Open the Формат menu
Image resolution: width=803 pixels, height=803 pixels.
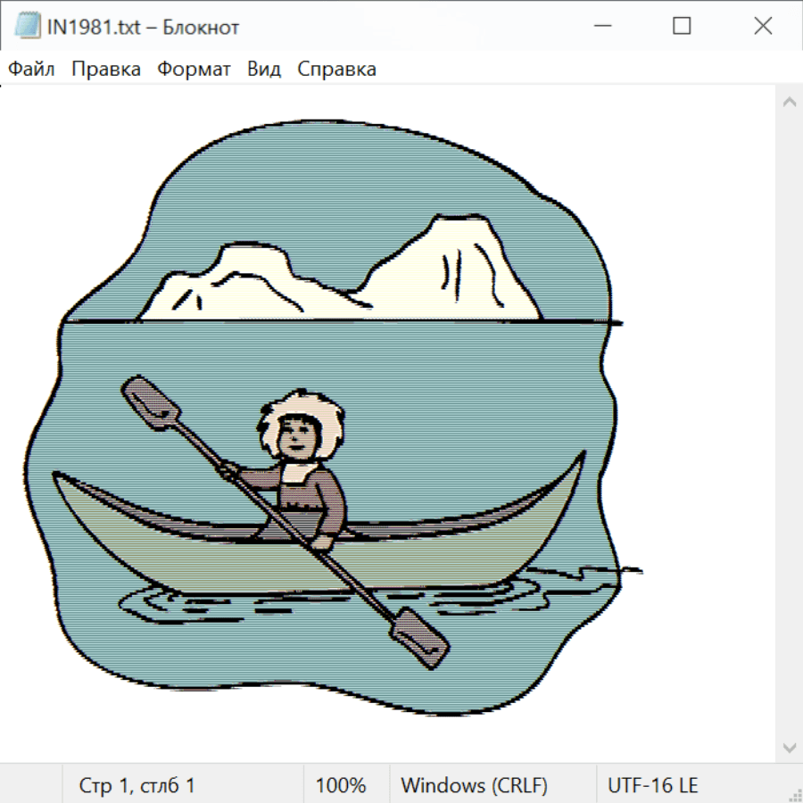194,70
